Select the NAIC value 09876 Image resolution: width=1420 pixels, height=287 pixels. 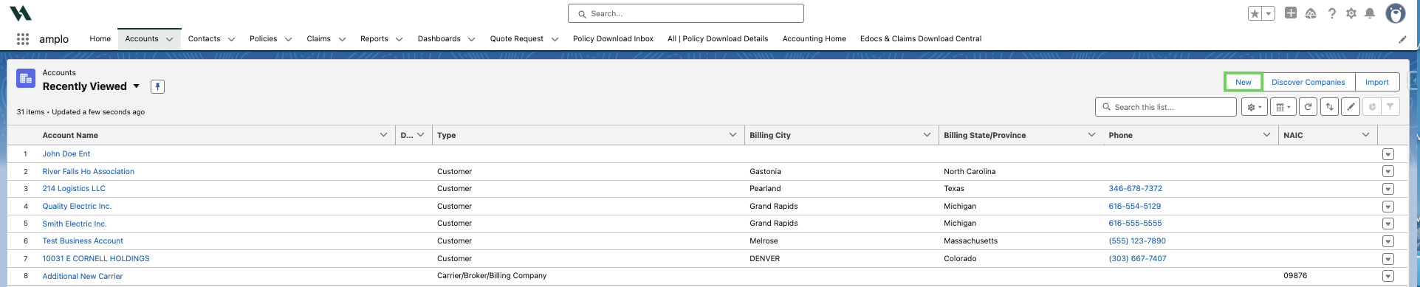pos(1295,276)
